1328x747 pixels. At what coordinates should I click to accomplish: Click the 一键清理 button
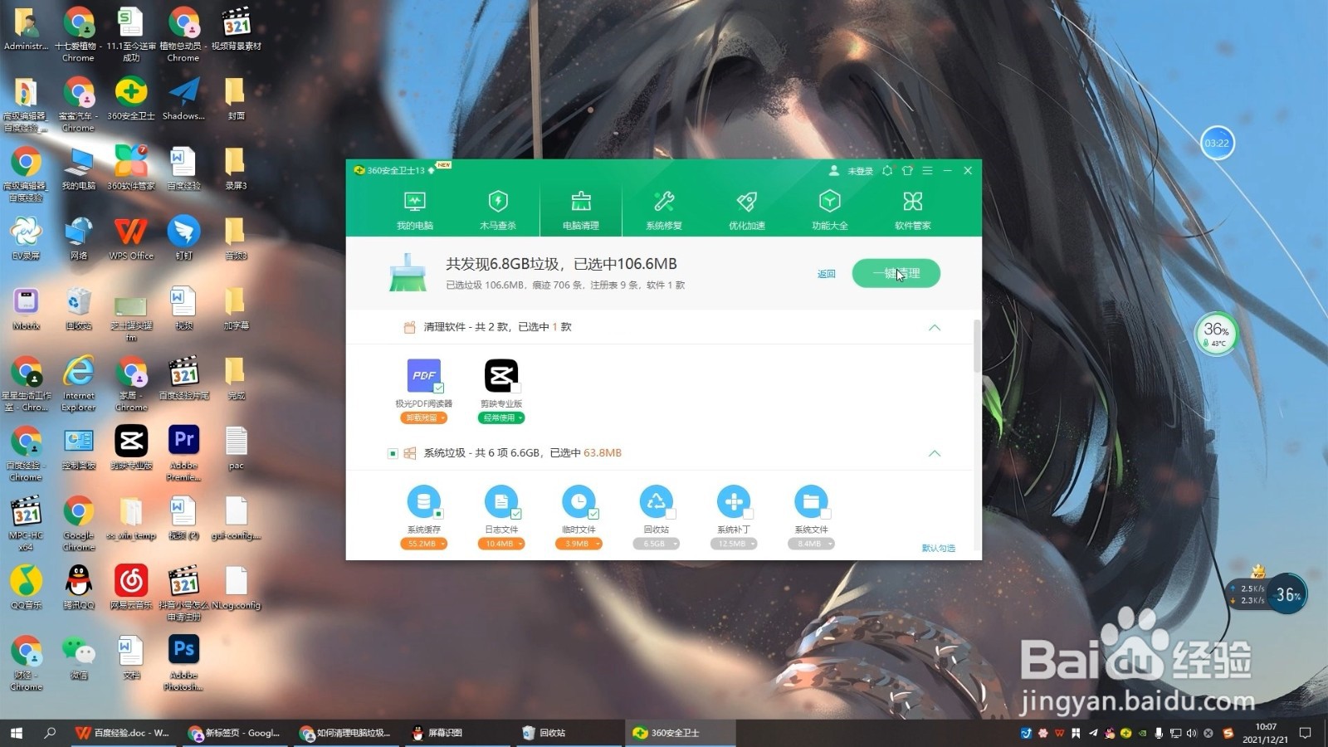[896, 273]
